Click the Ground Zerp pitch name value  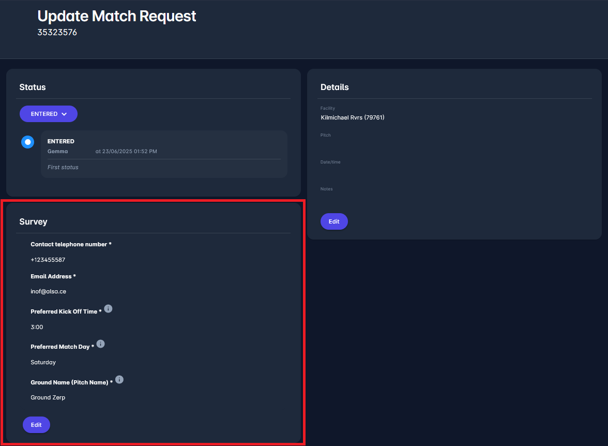click(48, 397)
